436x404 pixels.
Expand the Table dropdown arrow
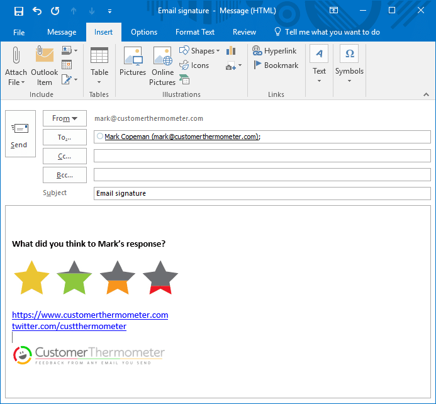click(99, 82)
